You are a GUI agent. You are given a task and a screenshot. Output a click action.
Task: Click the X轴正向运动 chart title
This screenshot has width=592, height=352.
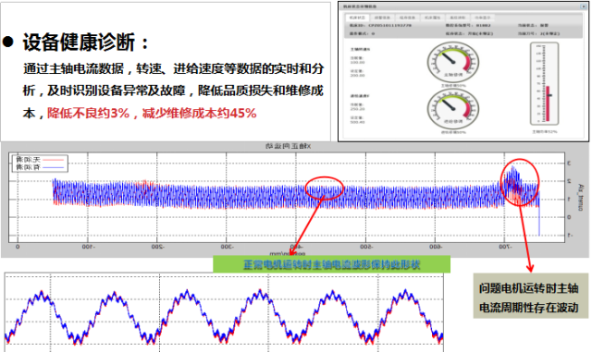pyautogui.click(x=288, y=146)
